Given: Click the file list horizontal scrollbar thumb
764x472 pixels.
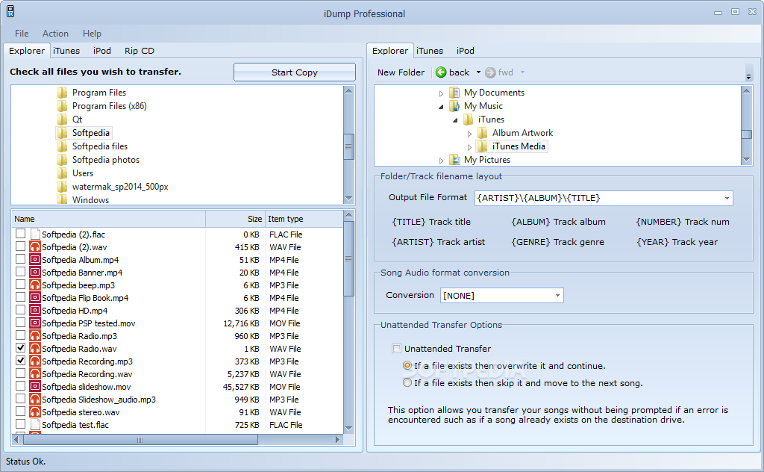Looking at the screenshot, I should click(x=140, y=440).
